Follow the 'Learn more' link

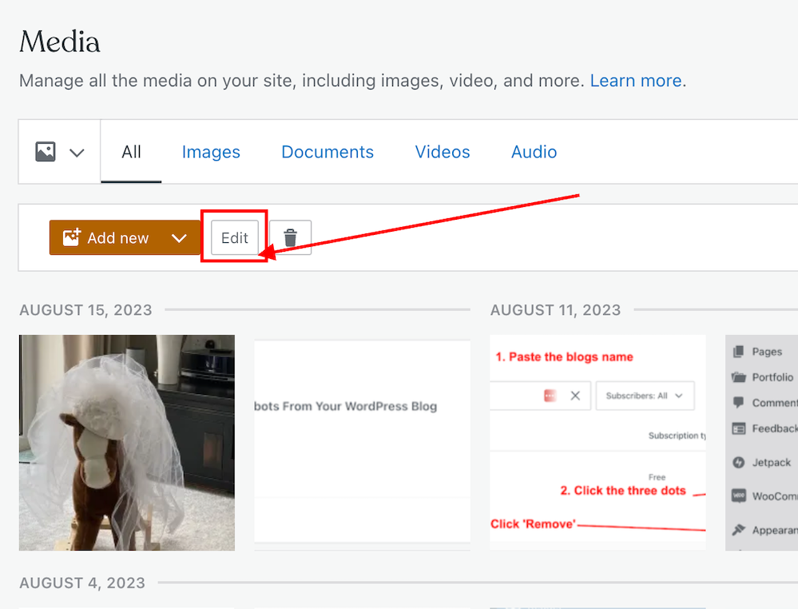coord(636,81)
